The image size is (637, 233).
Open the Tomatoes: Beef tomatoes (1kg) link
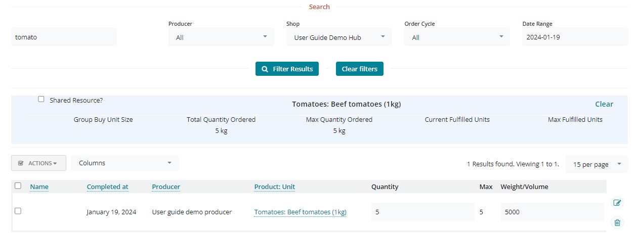pyautogui.click(x=300, y=212)
